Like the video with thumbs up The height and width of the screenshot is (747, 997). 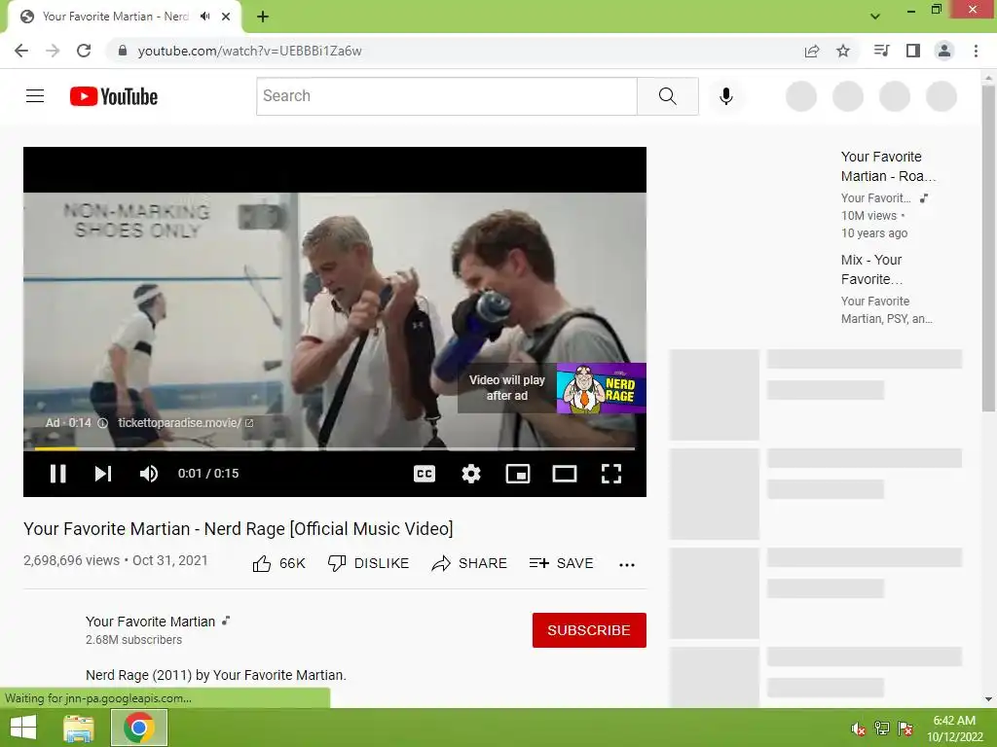point(278,563)
